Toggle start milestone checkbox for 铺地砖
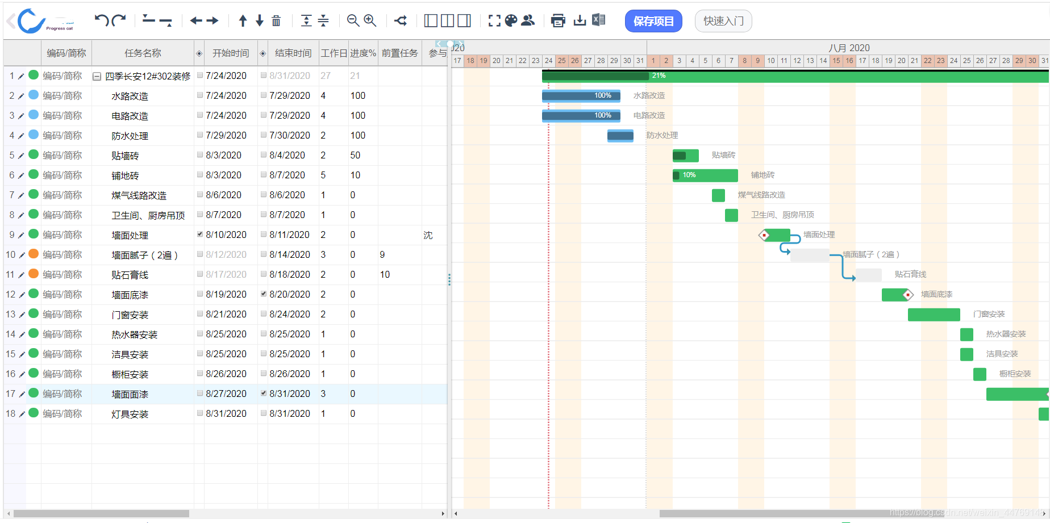Screen dimensions: 1050x523 coord(200,175)
